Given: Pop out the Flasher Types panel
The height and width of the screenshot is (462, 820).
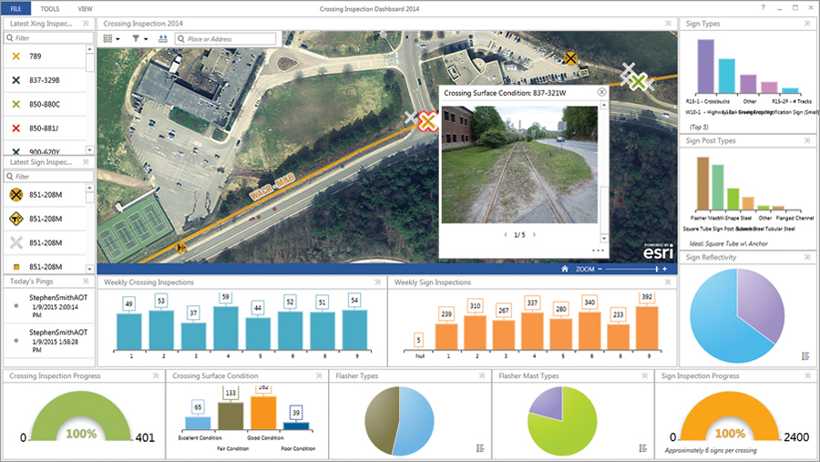Looking at the screenshot, I should click(x=482, y=375).
